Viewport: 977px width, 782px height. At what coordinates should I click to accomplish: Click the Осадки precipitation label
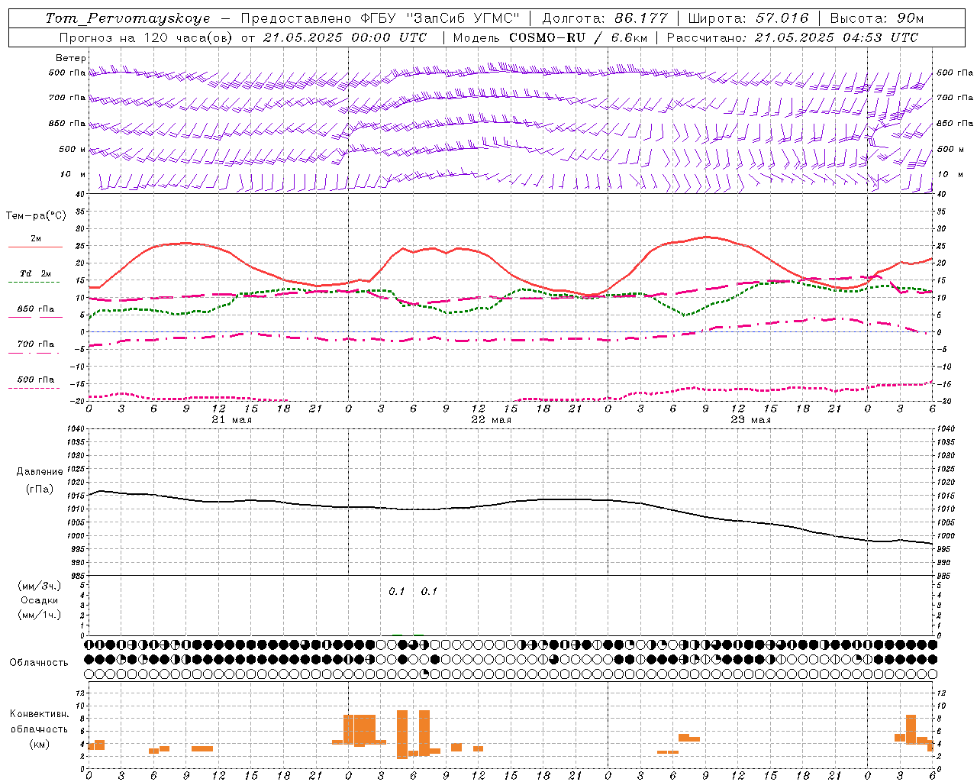point(40,600)
